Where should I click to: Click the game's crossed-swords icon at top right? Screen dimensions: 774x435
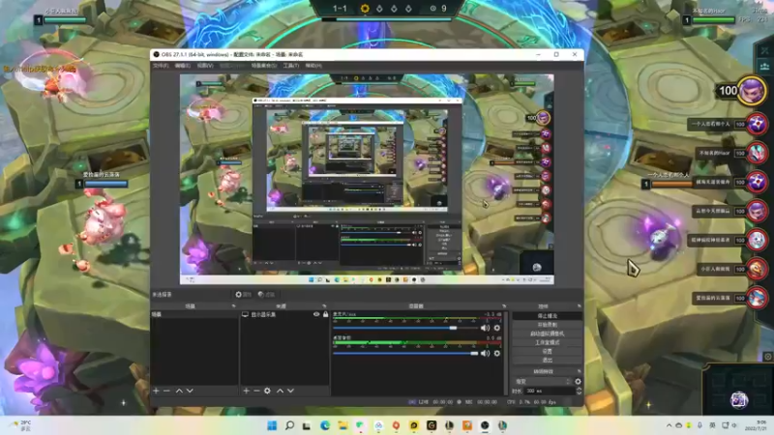click(x=764, y=51)
